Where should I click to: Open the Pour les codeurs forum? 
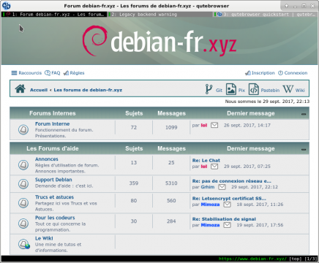click(x=55, y=218)
